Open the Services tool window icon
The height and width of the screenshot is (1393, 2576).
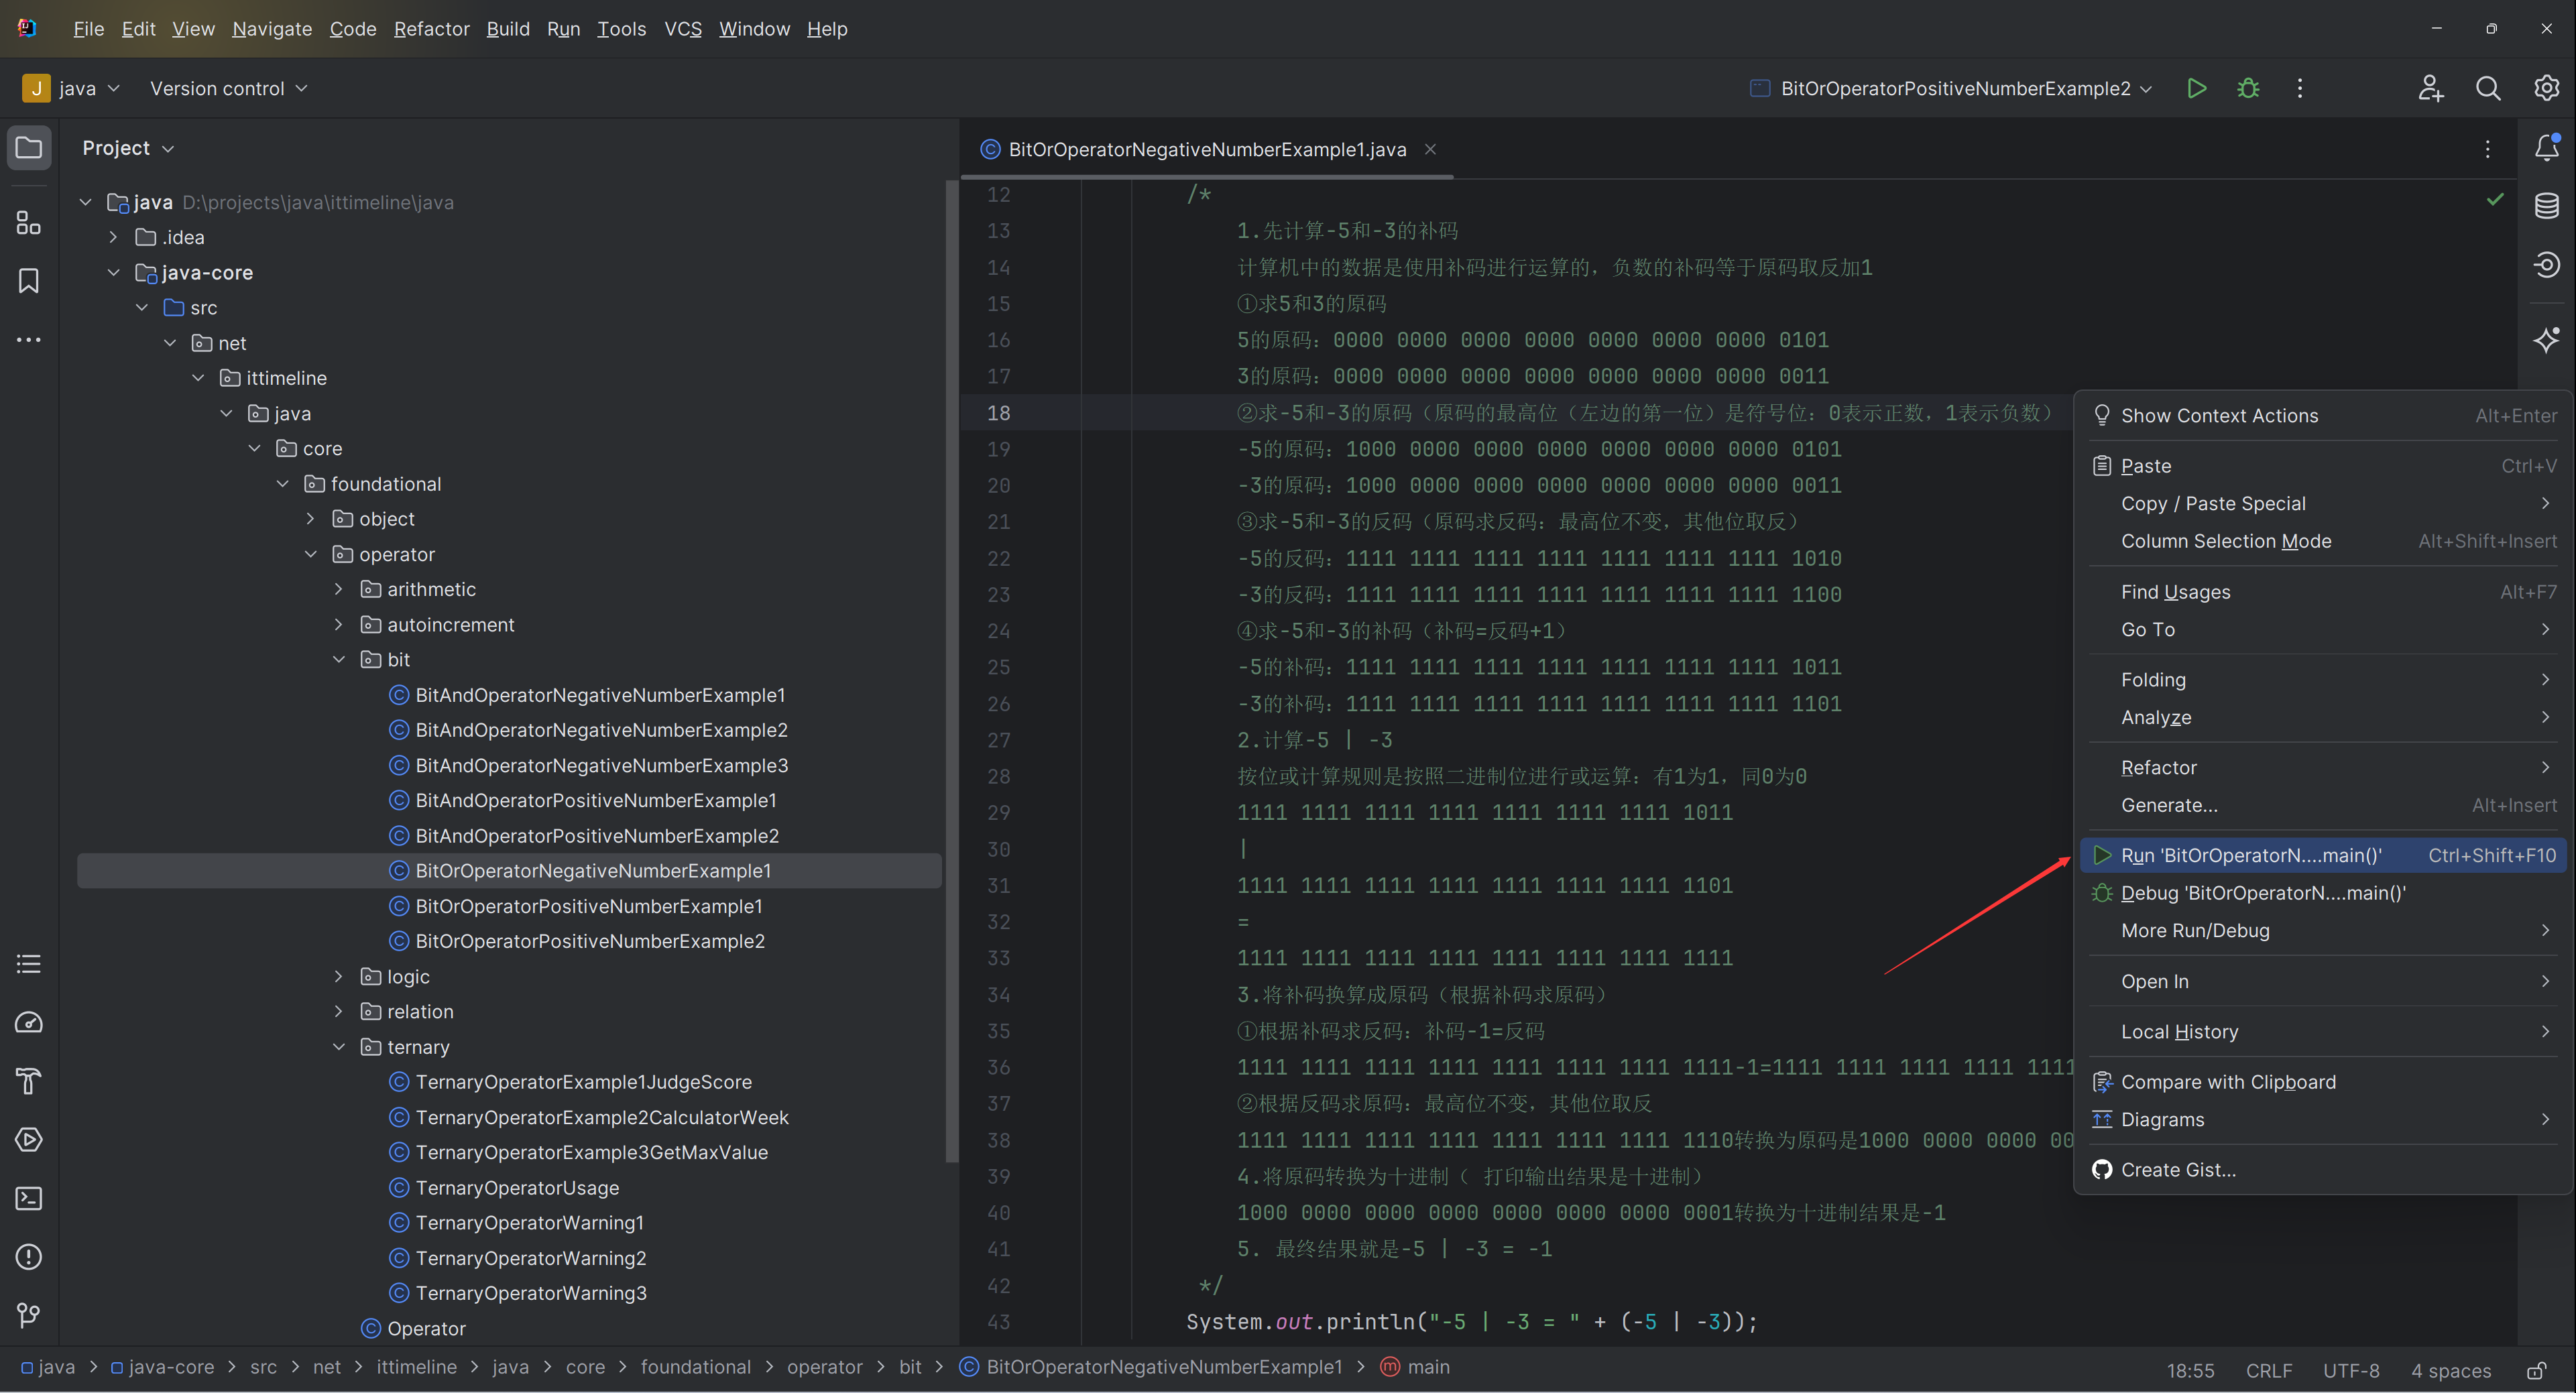click(x=29, y=1139)
